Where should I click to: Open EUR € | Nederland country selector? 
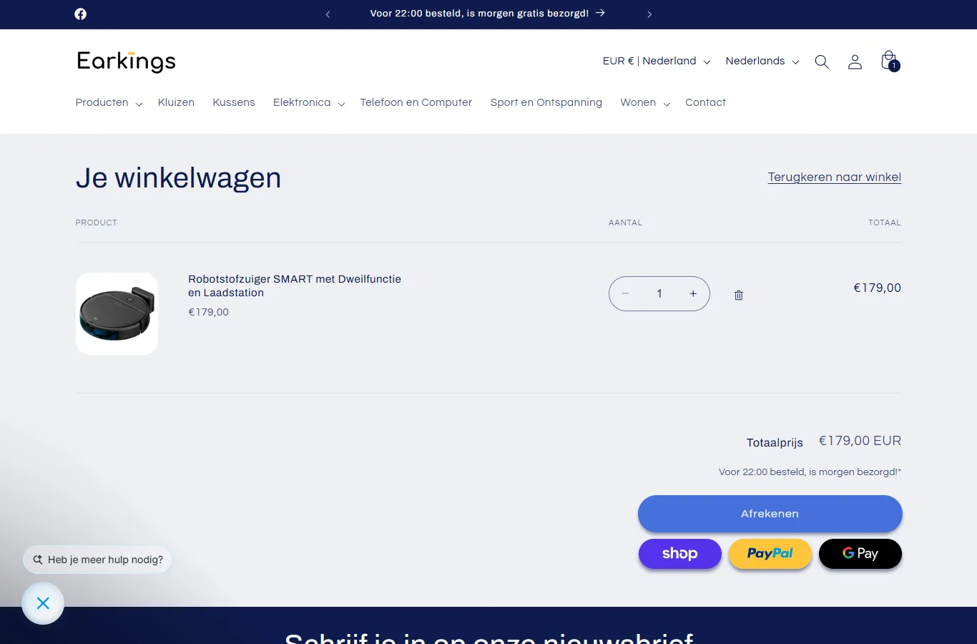pyautogui.click(x=657, y=62)
